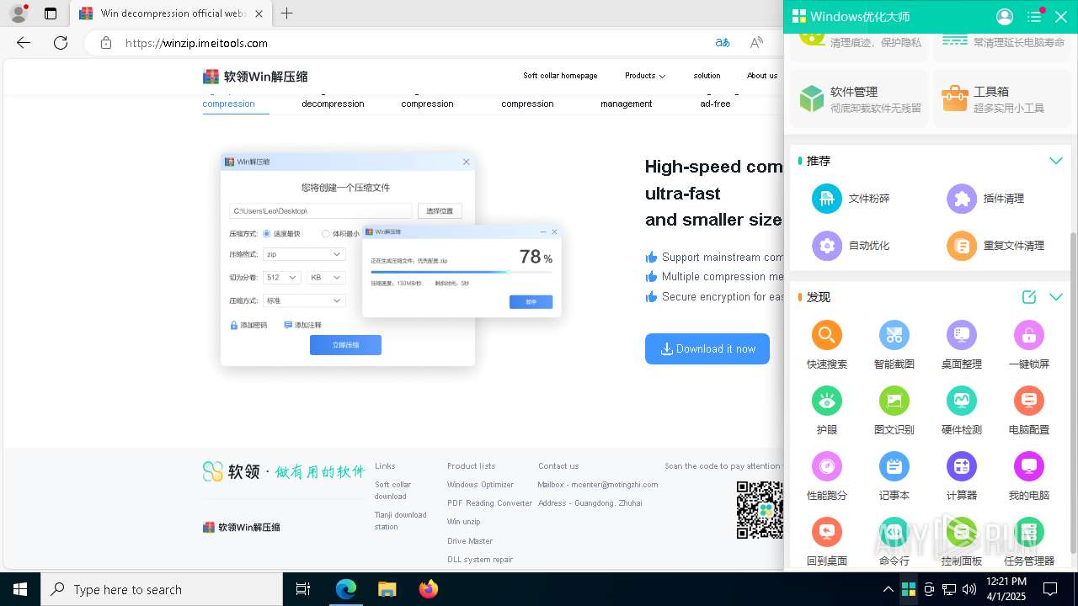Screen dimensions: 1078x606
Task: Open 计算器 calculator tool
Action: pyautogui.click(x=962, y=476)
